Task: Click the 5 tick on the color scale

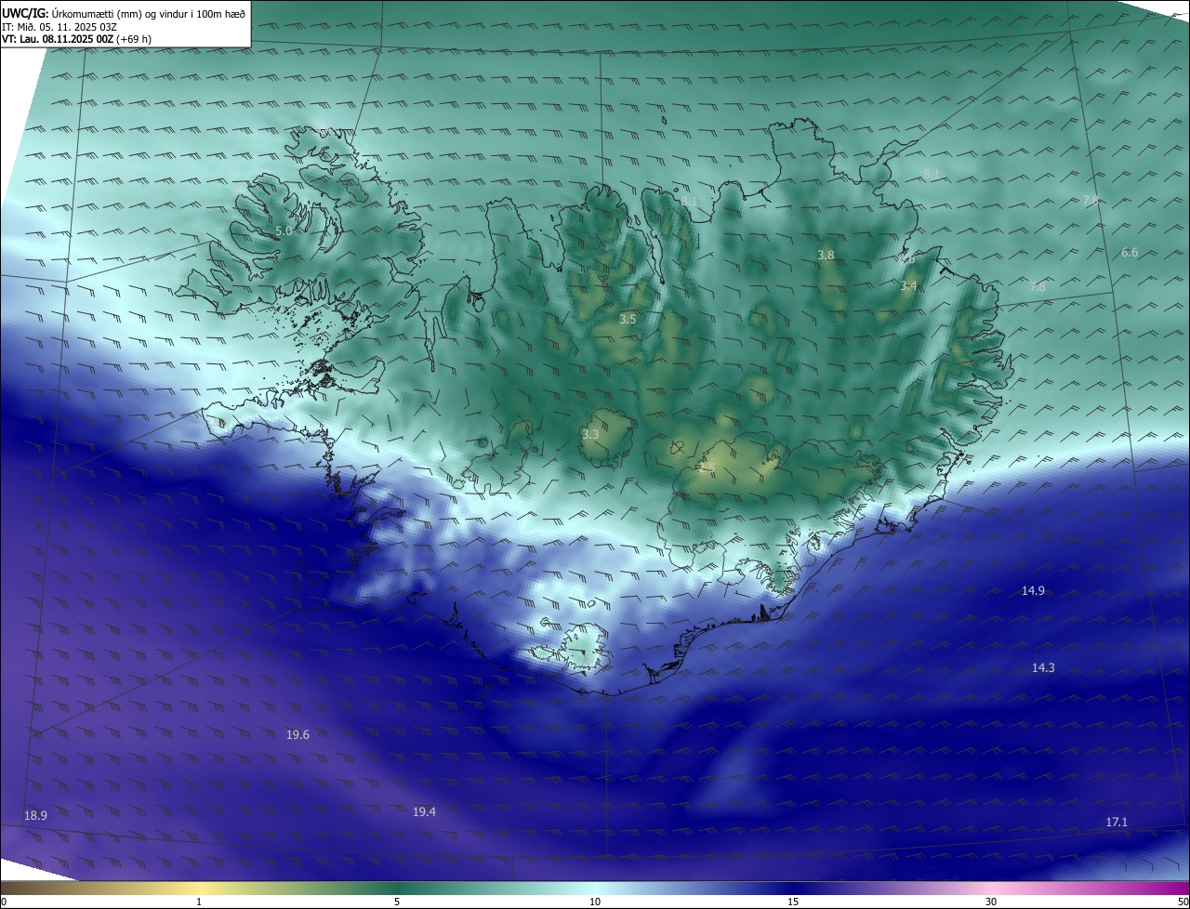Action: coord(397,902)
